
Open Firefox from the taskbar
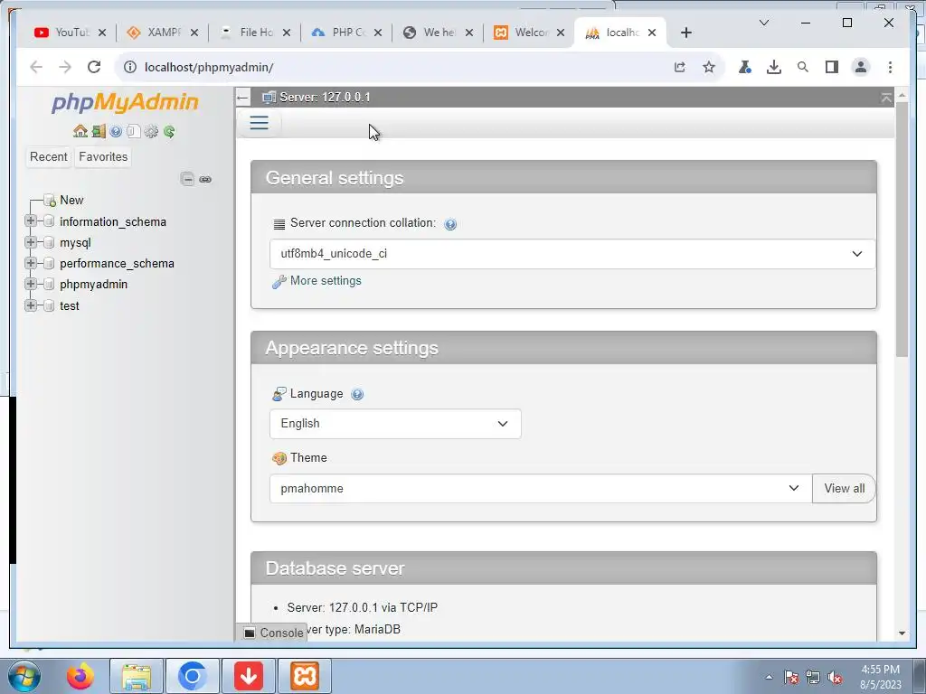[80, 676]
